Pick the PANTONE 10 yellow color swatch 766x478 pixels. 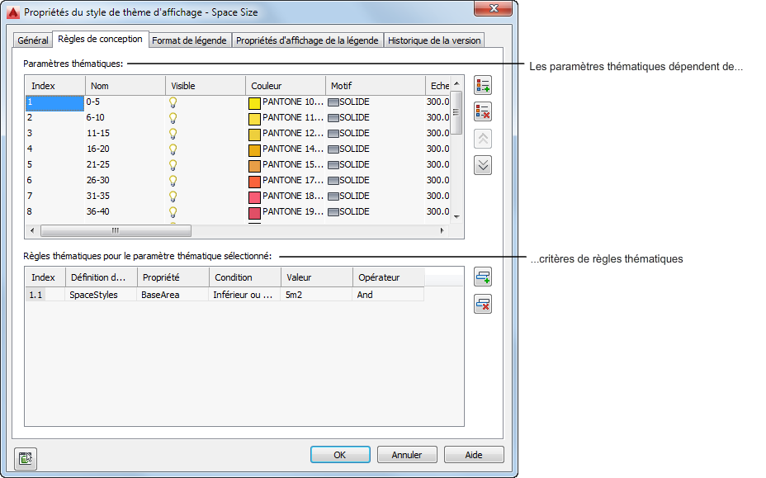pos(254,103)
